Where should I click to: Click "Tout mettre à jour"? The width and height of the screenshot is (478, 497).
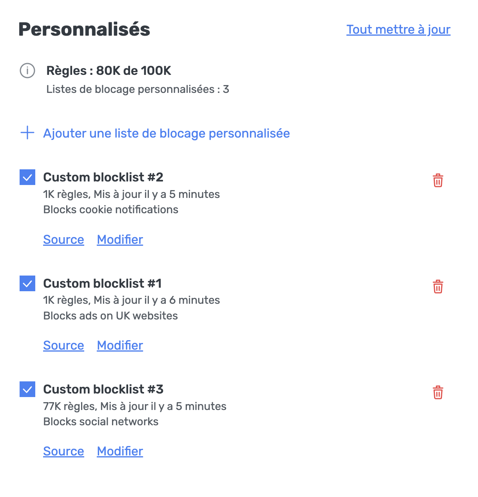pos(398,29)
